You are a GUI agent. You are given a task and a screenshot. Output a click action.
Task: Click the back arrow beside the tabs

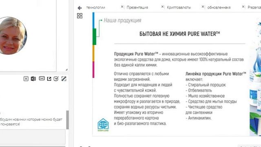80,8
